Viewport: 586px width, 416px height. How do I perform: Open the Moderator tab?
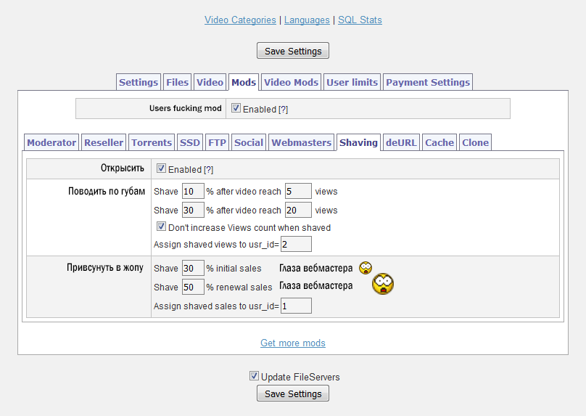click(51, 142)
